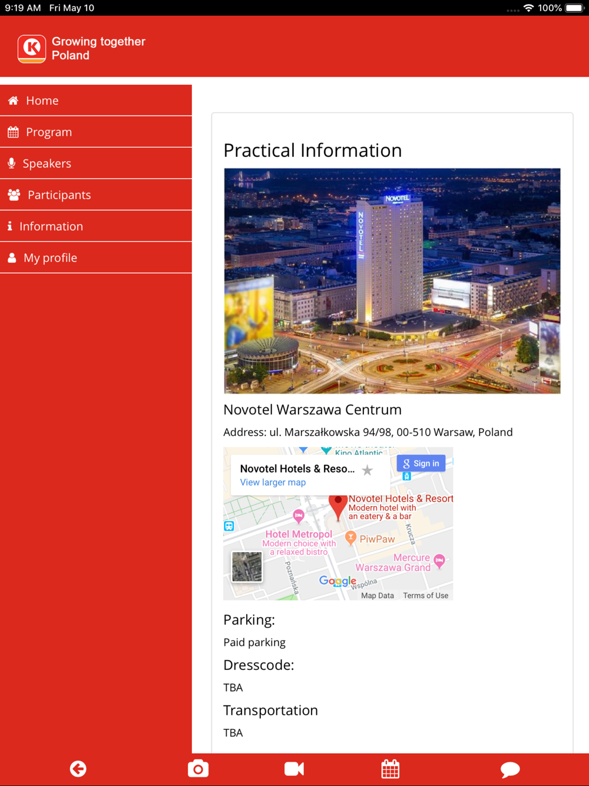Tap the Novotel hotel night photo
Screen dimensions: 589x786
click(x=392, y=281)
